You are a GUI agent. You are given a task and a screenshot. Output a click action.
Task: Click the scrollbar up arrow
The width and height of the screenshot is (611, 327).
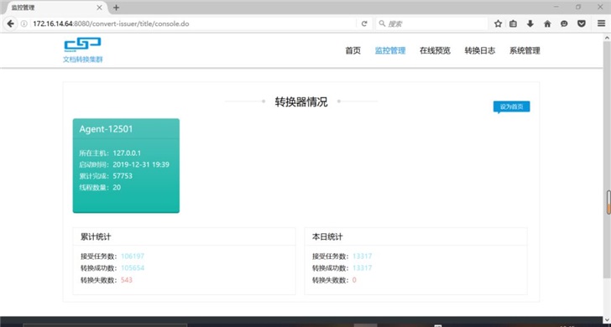point(607,38)
